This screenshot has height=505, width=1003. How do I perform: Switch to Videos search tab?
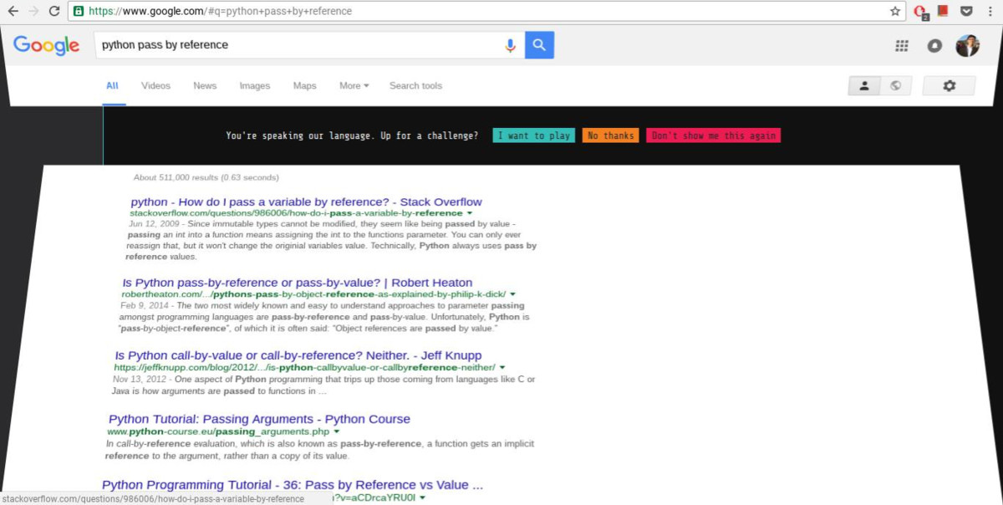155,85
